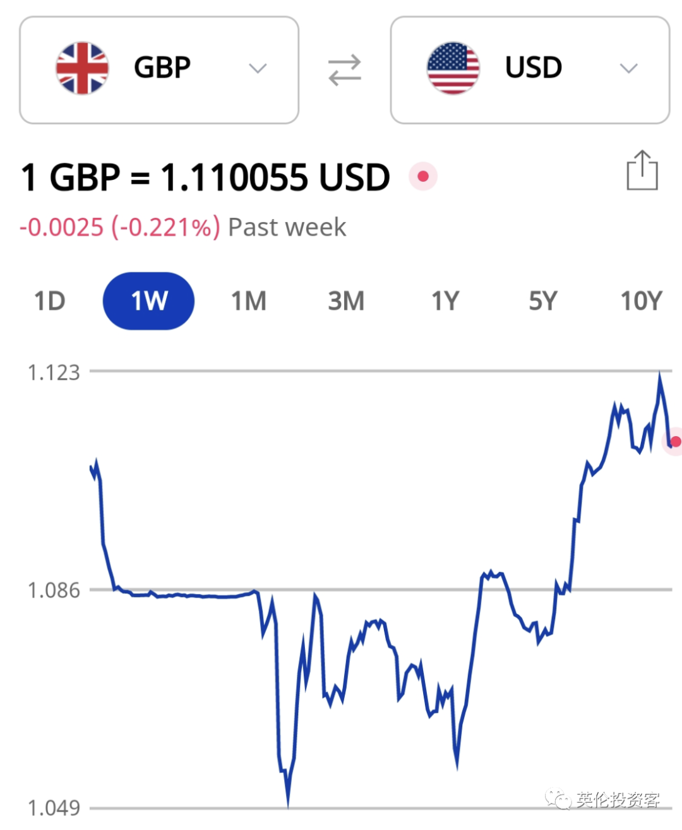682x830 pixels.
Task: Show the 5Y chart range
Action: [x=543, y=301]
